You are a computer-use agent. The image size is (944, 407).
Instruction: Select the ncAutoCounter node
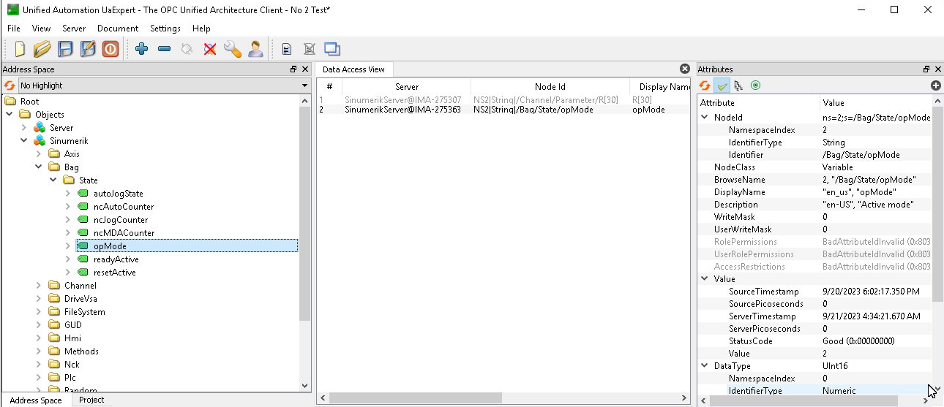(123, 207)
